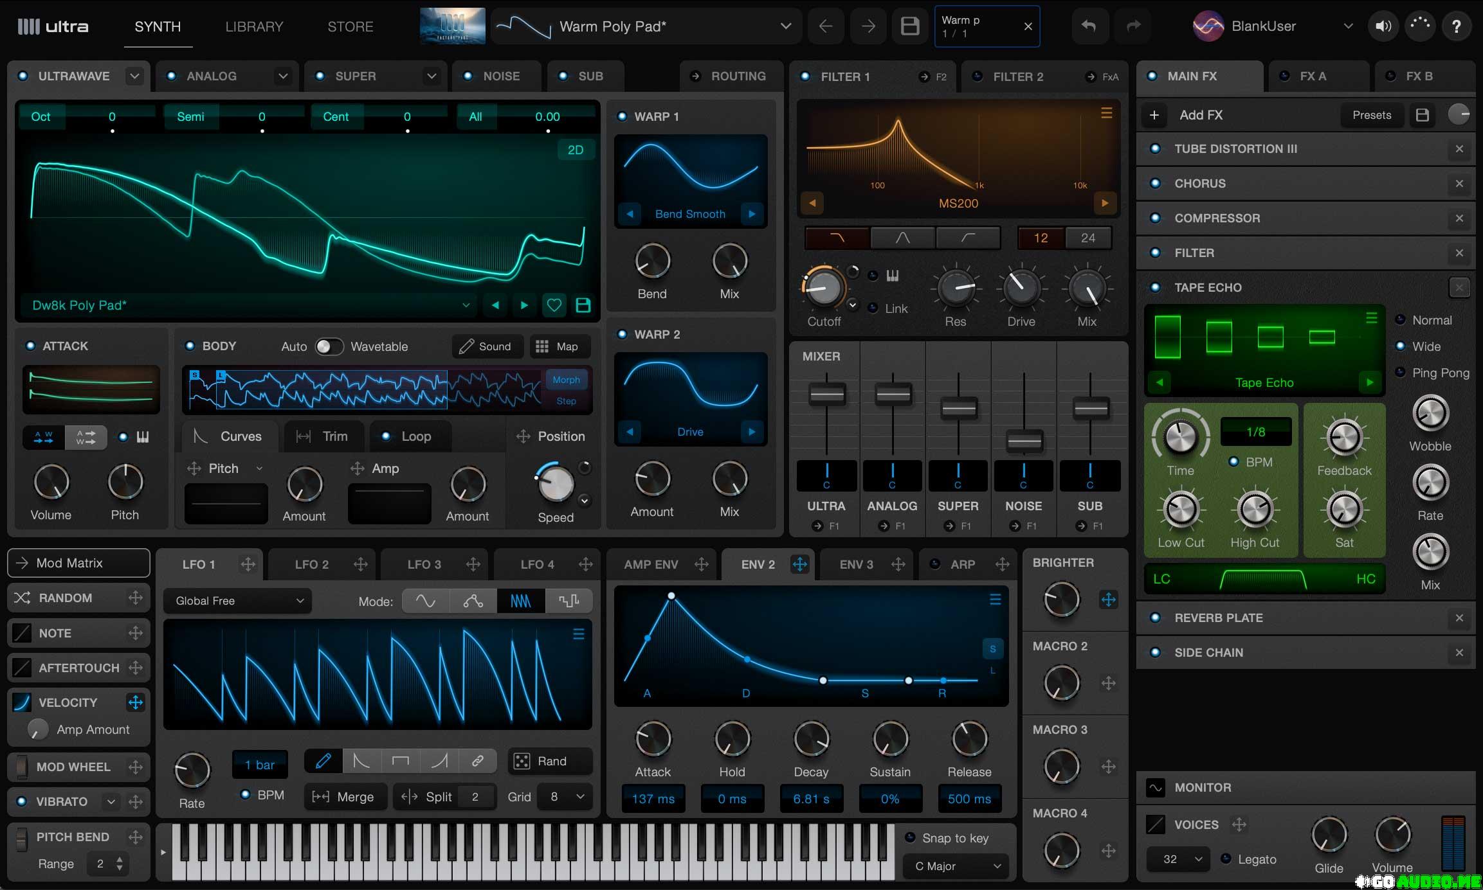Save the Dw8k Poly Pad wavetable
This screenshot has width=1483, height=890.
pyautogui.click(x=583, y=305)
